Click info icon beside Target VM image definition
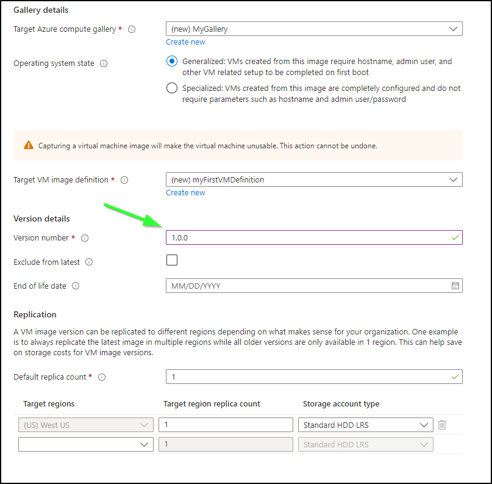 (124, 180)
